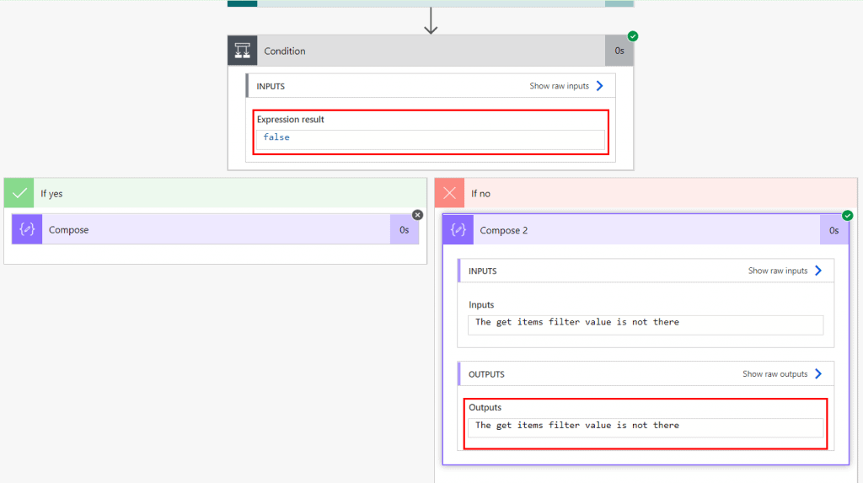Select the If no branch header
Viewport: 863px width, 483px height.
(x=646, y=193)
